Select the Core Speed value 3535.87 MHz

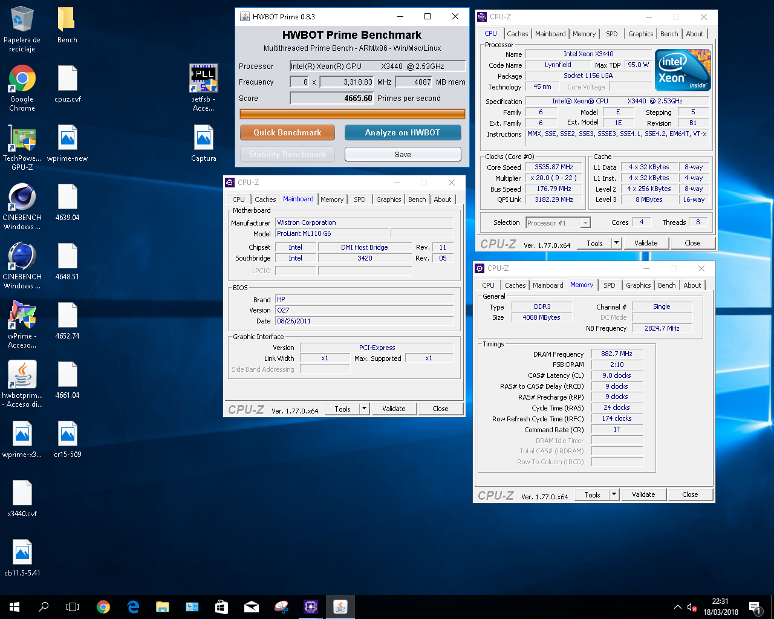(x=554, y=167)
